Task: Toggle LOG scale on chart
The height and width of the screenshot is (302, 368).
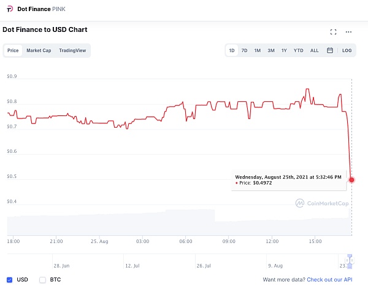Action: tap(347, 50)
